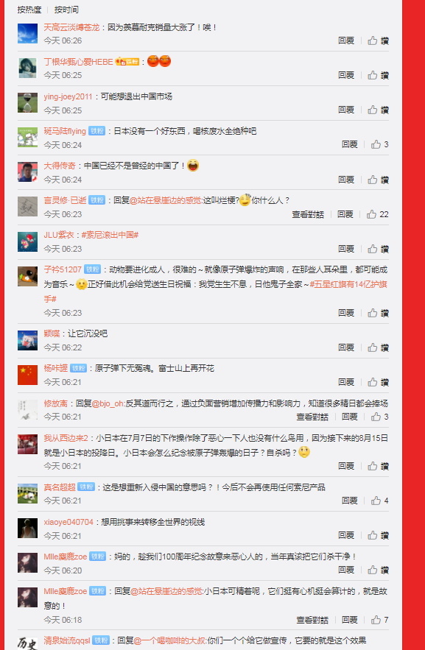The height and width of the screenshot is (650, 425).
Task: Like the comment by xiaoye040704
Action: tap(378, 535)
